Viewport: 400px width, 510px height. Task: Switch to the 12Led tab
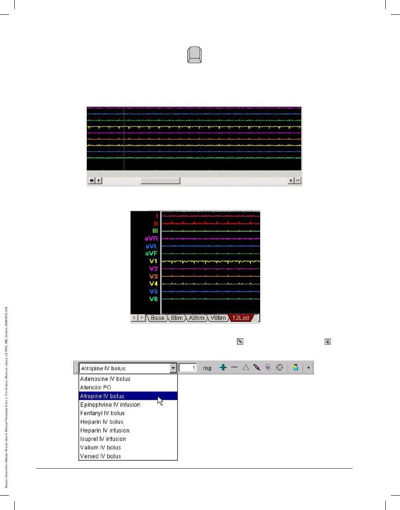pyautogui.click(x=241, y=318)
